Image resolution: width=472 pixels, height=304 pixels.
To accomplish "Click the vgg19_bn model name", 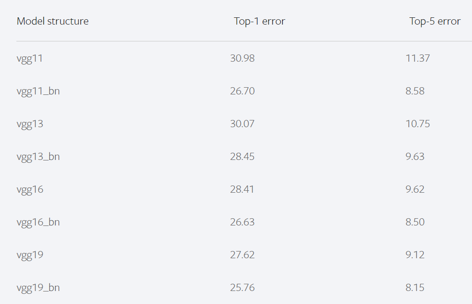I will [x=38, y=288].
